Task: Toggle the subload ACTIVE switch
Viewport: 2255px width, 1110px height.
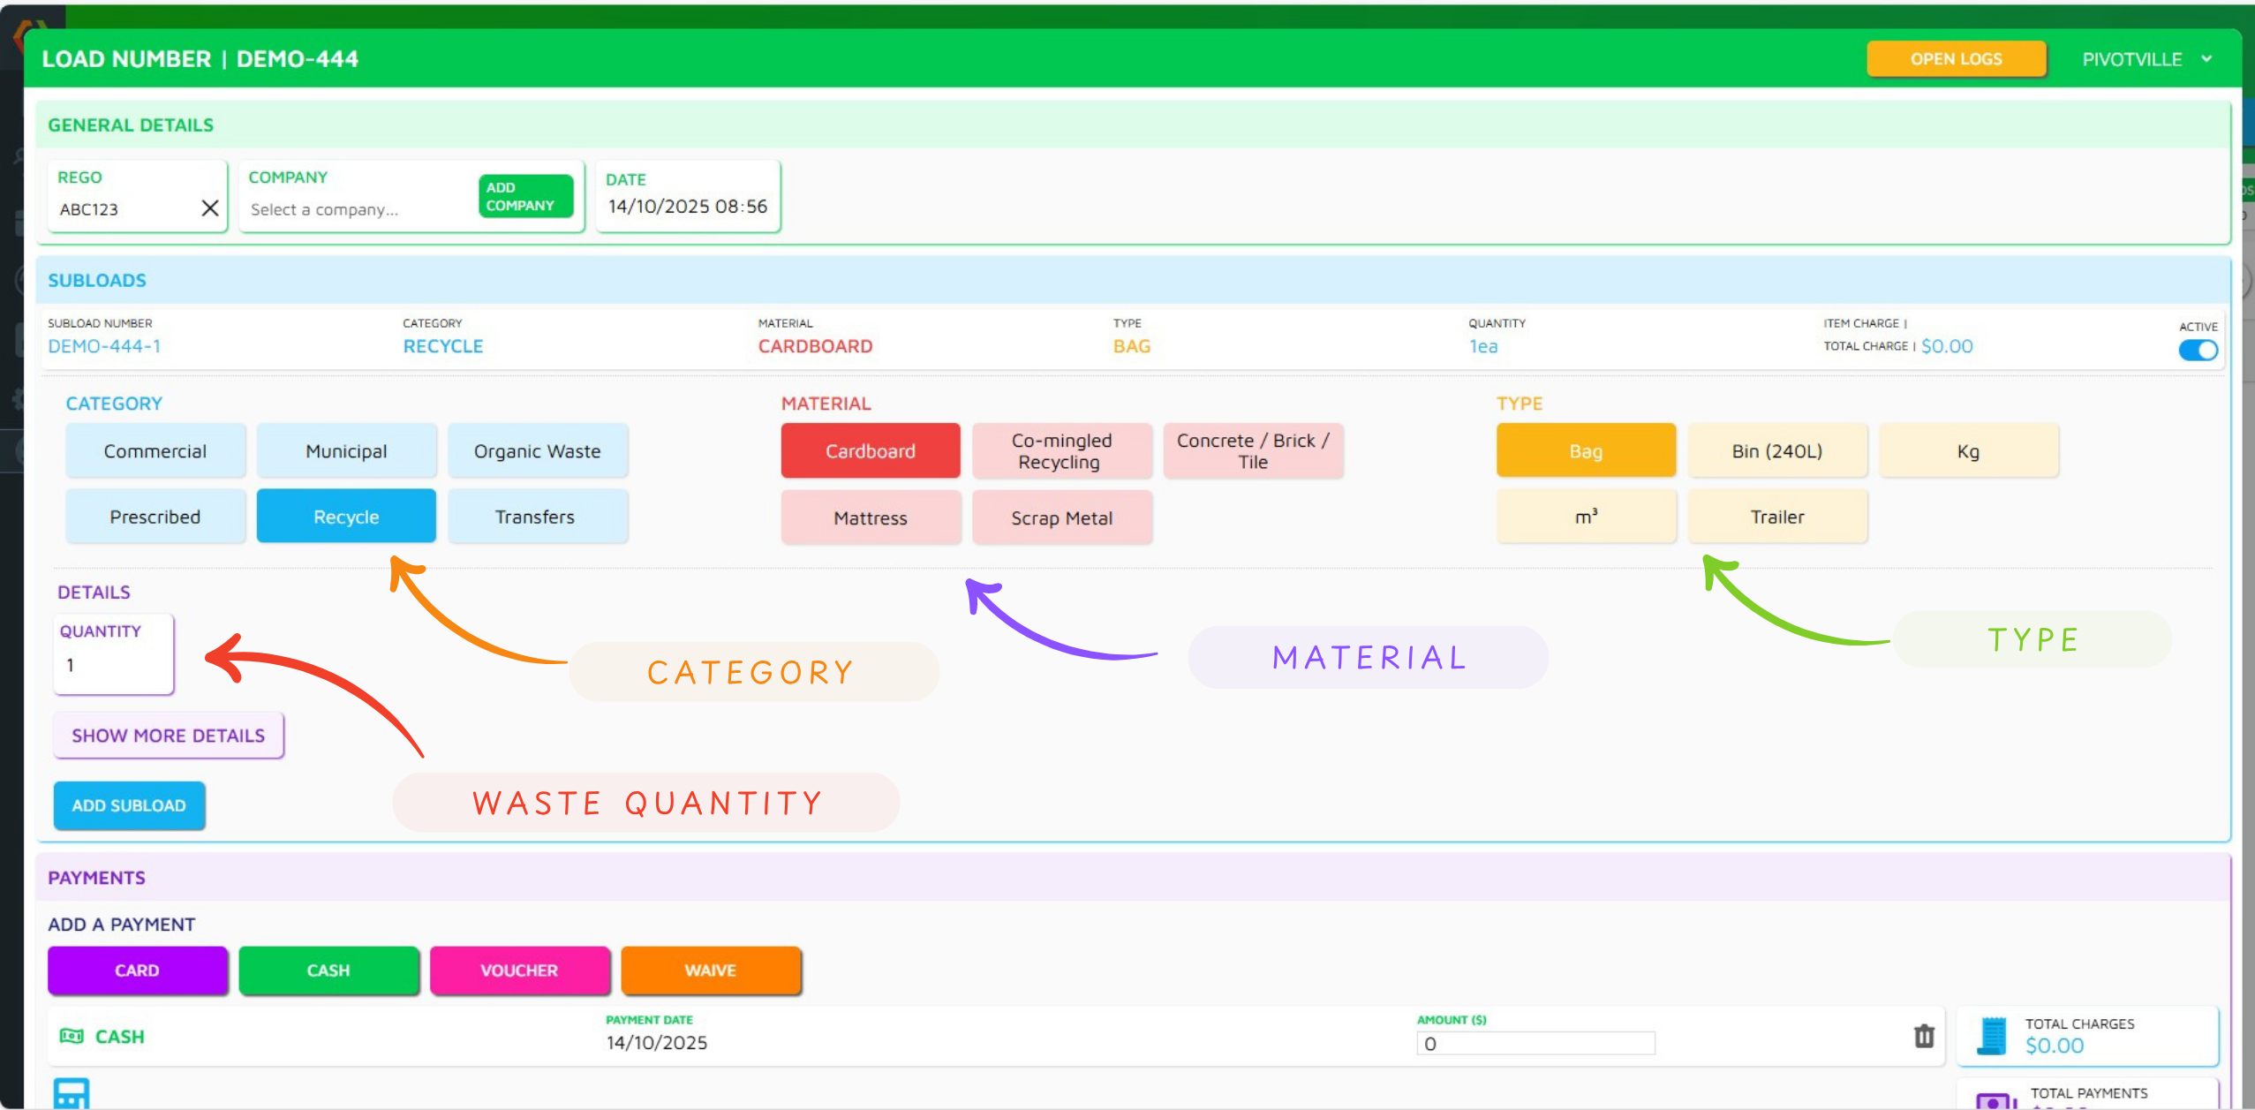Action: tap(2198, 350)
